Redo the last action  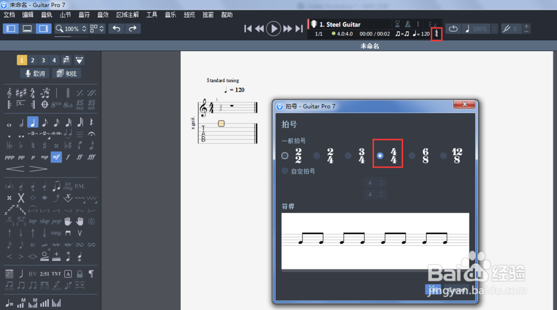click(x=133, y=29)
